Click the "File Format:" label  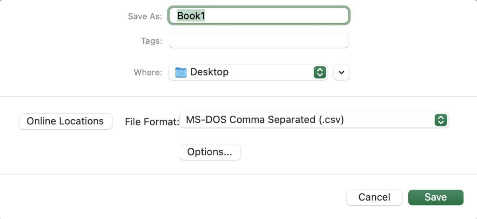[152, 122]
